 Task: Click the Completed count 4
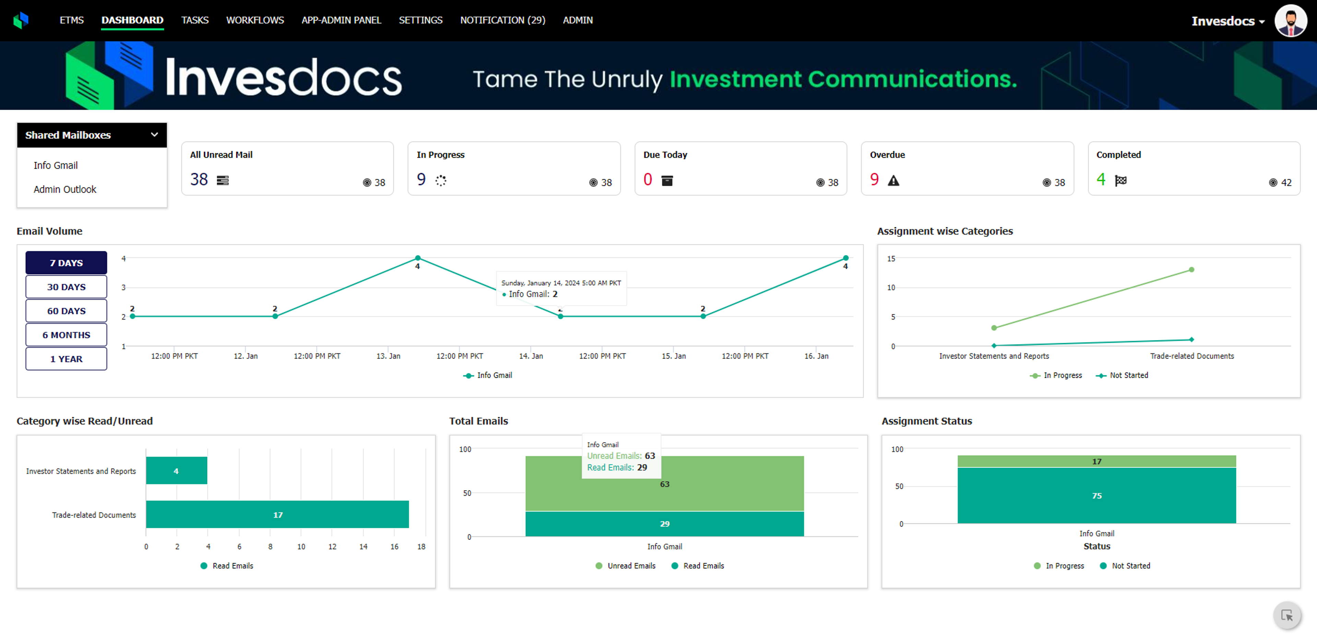[1101, 179]
